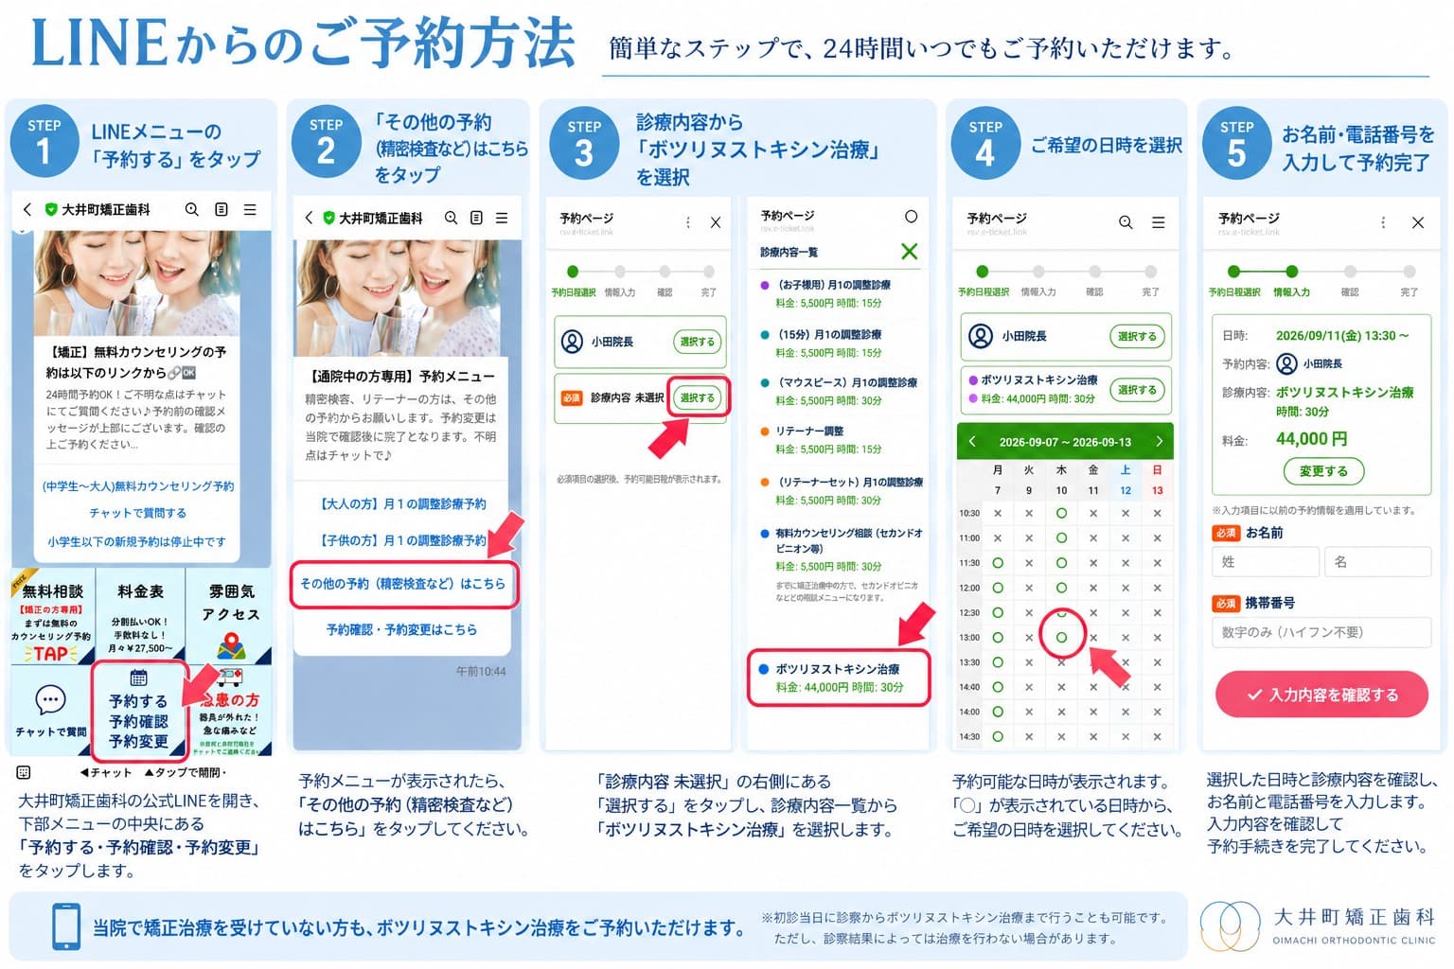
Task: Click 選択する next to 診療内容 未選択
Action: pyautogui.click(x=698, y=398)
